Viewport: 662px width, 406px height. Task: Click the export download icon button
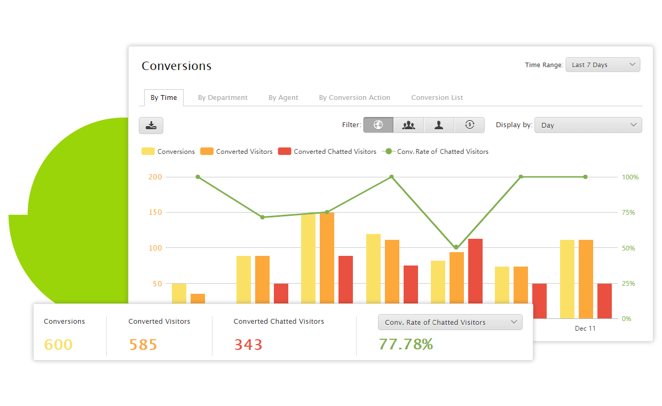tap(151, 126)
